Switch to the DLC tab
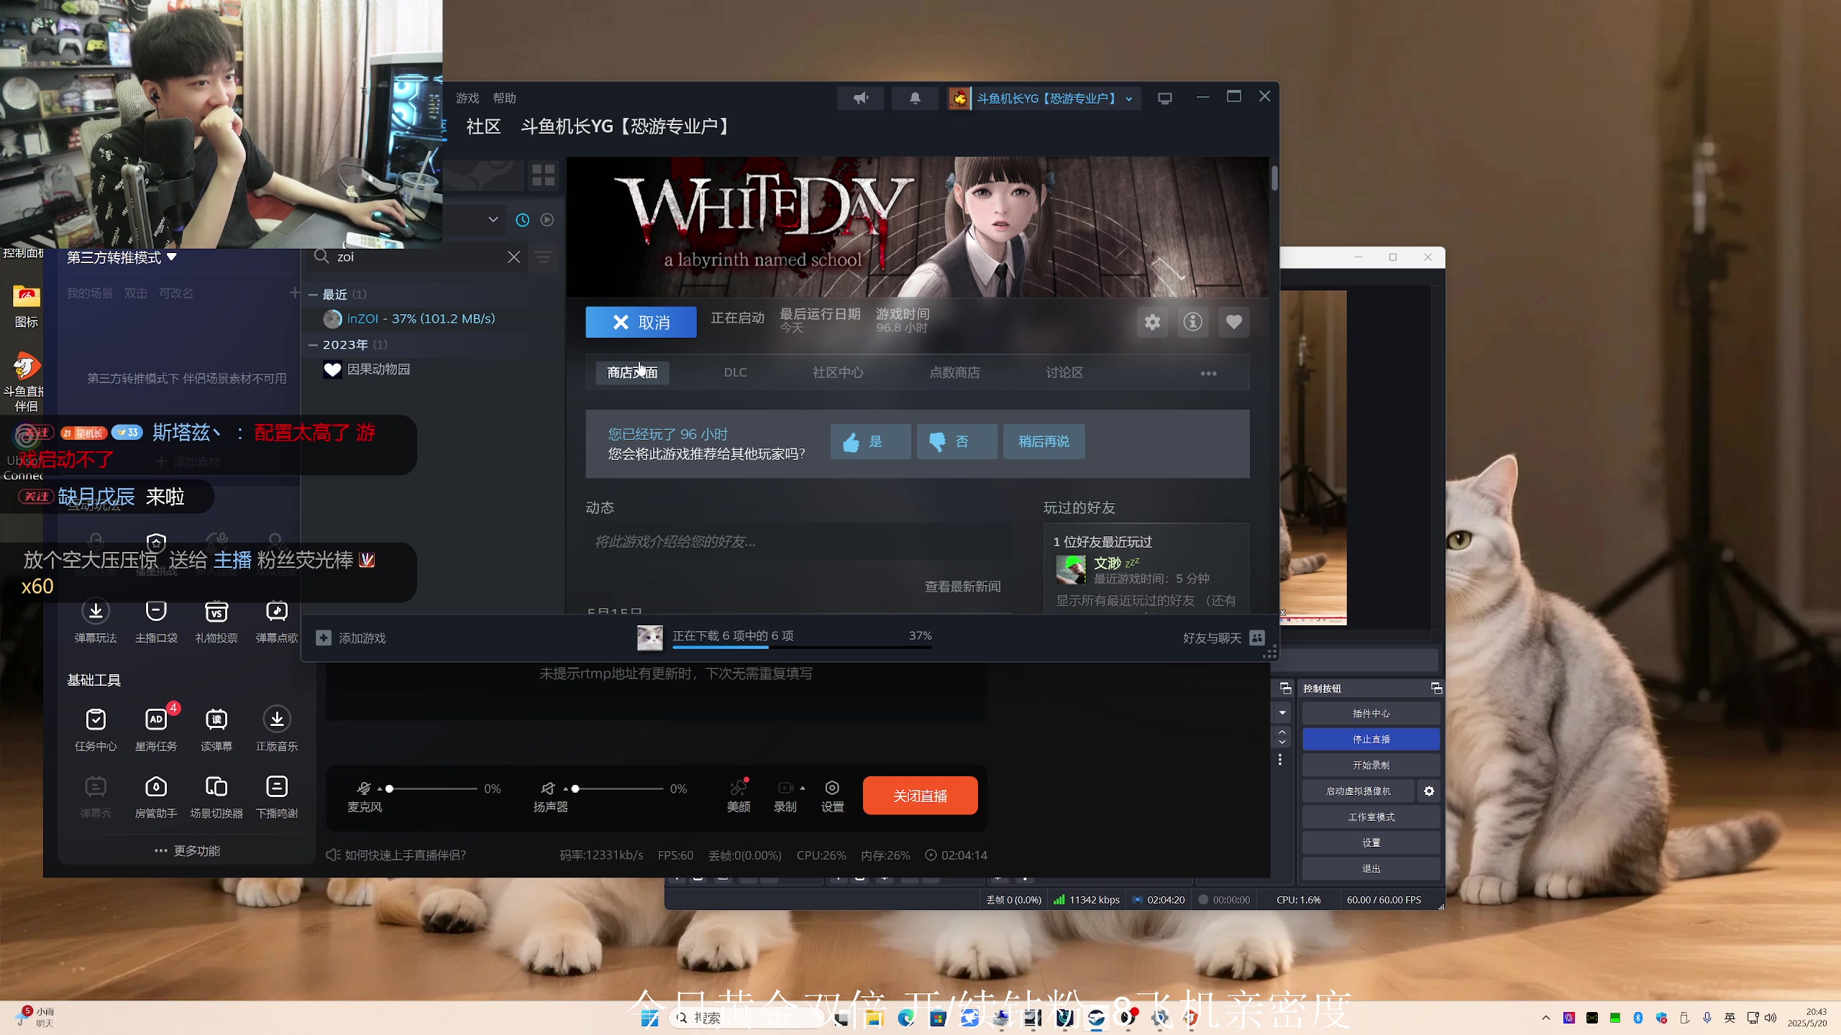Viewport: 1841px width, 1035px height. [x=735, y=372]
